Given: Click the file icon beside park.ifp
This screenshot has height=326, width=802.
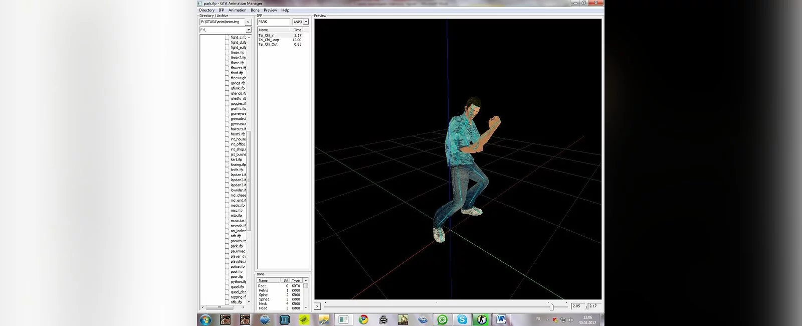Looking at the screenshot, I should [x=227, y=246].
